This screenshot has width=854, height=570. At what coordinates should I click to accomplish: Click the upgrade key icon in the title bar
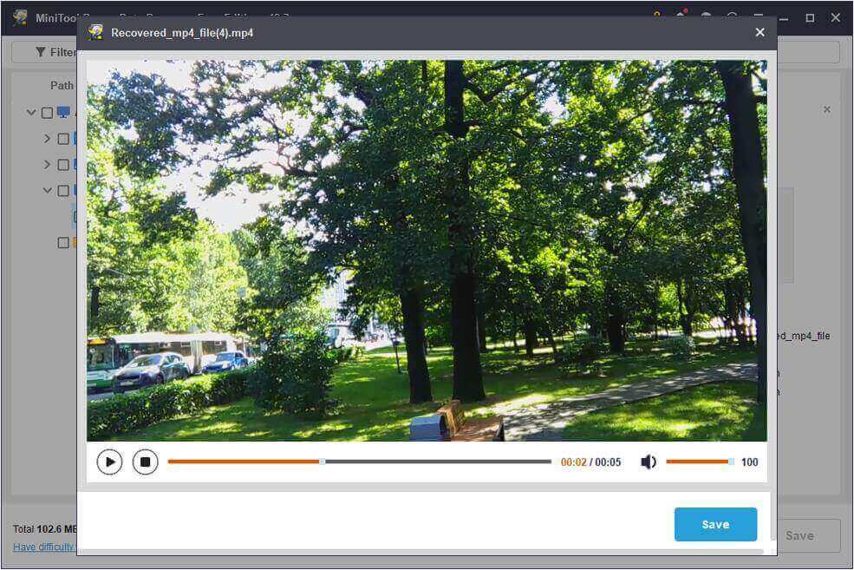656,13
